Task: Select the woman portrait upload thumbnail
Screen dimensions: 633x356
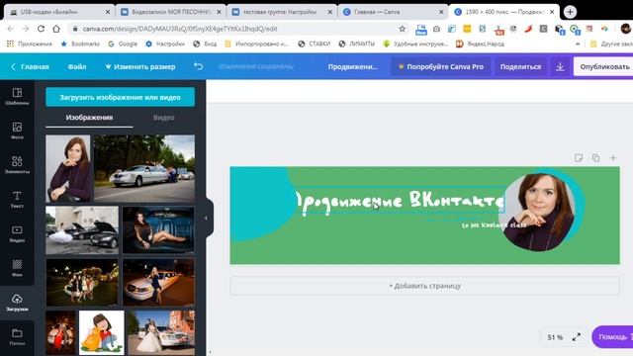Action: [68, 168]
